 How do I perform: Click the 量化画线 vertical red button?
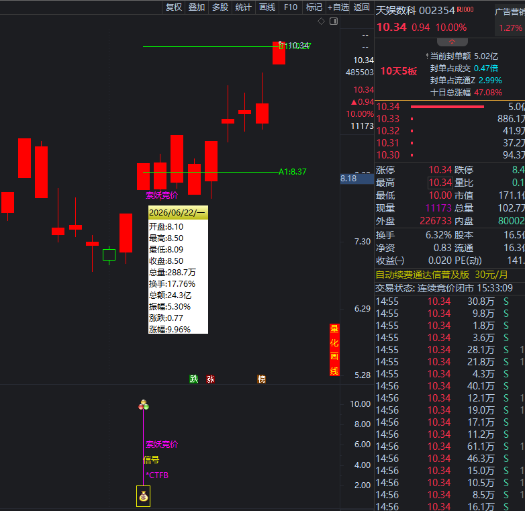[x=334, y=350]
